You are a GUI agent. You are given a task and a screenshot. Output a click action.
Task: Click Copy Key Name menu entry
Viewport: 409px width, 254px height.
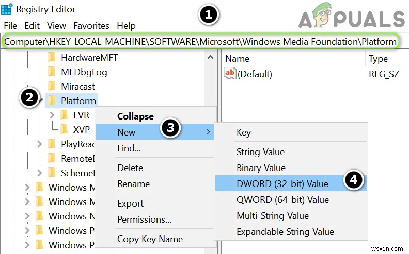(x=150, y=239)
